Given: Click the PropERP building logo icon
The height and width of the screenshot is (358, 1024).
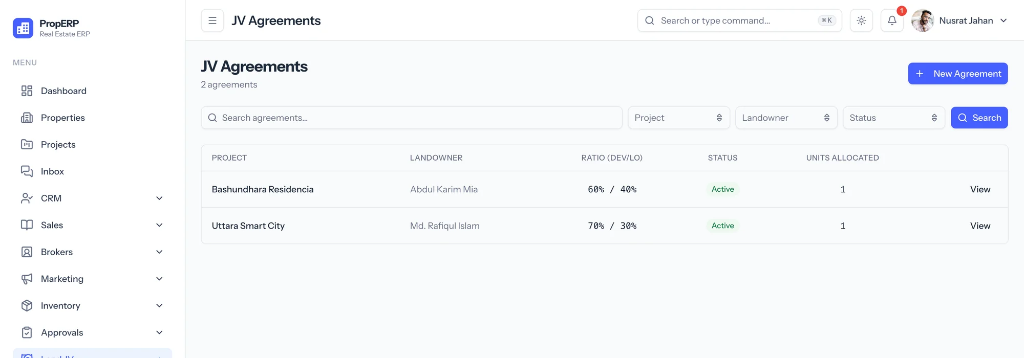Looking at the screenshot, I should tap(23, 28).
